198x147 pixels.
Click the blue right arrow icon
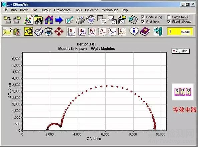(x=59, y=20)
